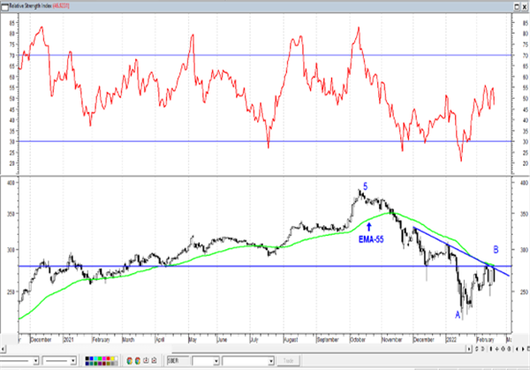Click the first diamond-shaped zoom icon
530x370 pixels.
(x=503, y=349)
